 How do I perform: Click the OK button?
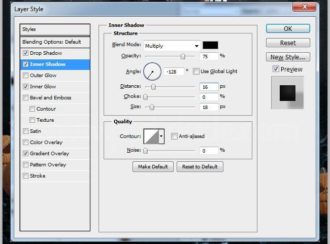[288, 29]
